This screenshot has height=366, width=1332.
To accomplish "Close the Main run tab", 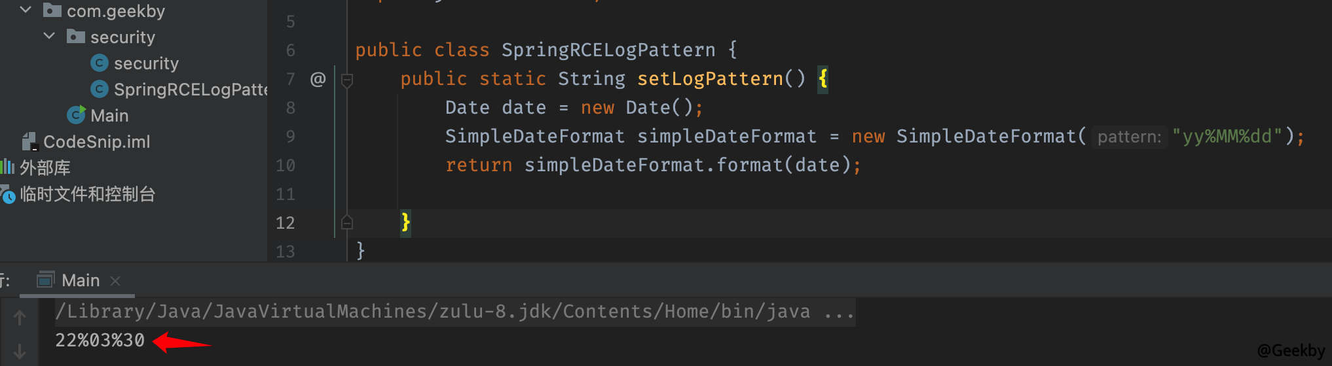I will point(115,280).
